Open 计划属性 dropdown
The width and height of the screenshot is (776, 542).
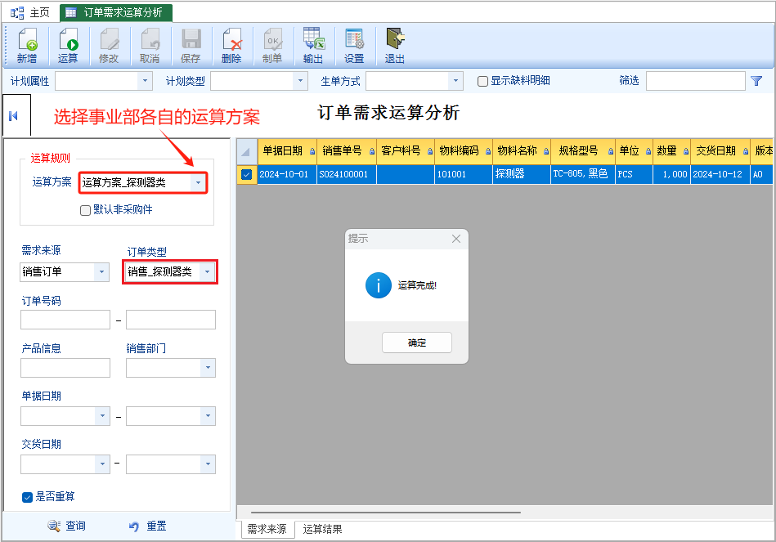pos(145,81)
